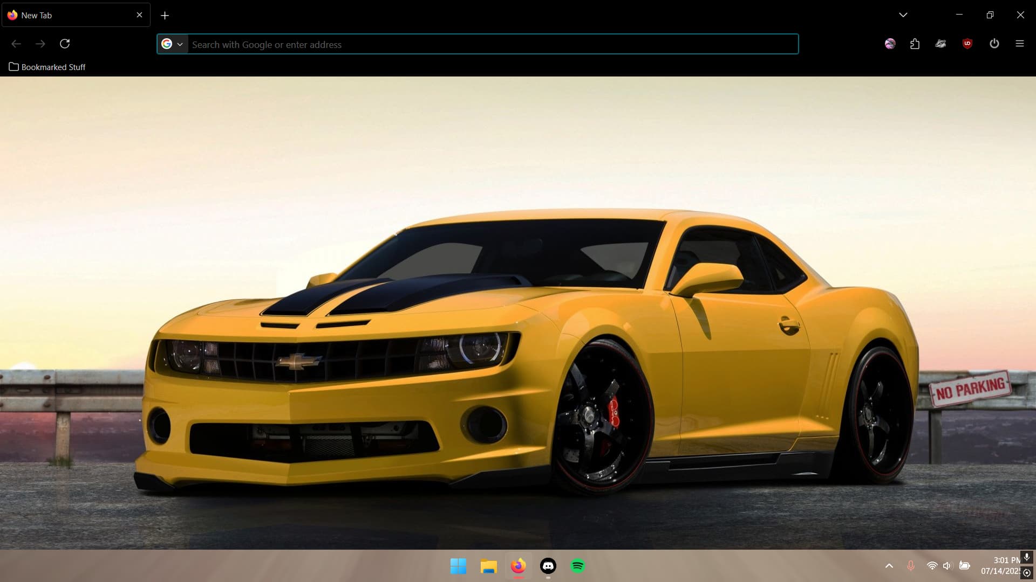1036x582 pixels.
Task: Show hidden system tray icons
Action: 889,566
